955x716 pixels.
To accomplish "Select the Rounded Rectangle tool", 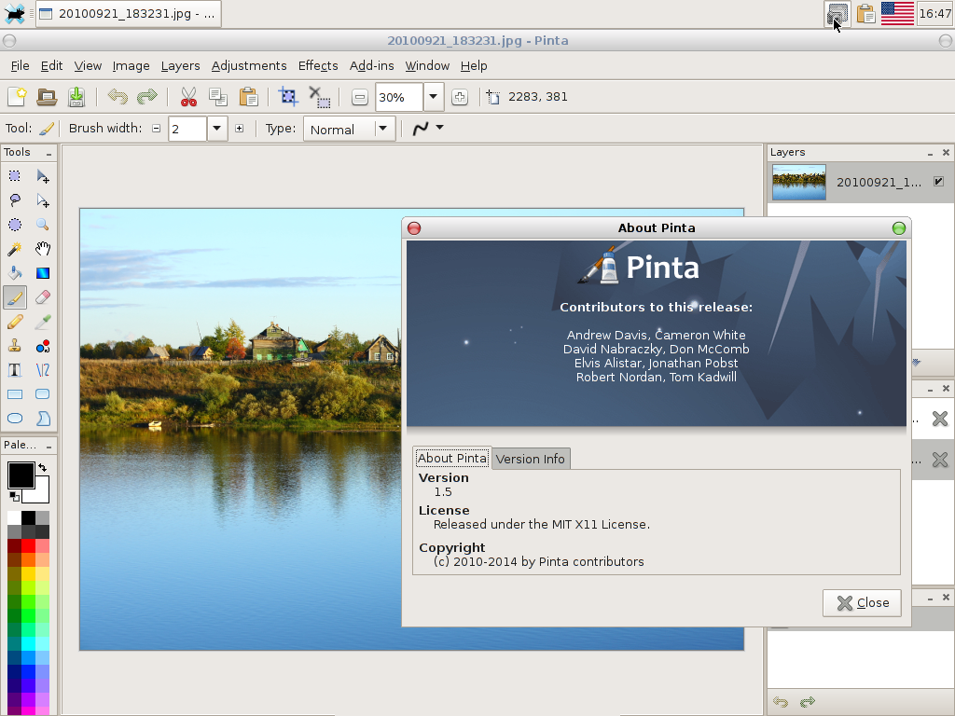I will click(x=43, y=394).
